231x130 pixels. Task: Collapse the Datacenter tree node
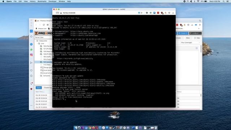(x=35, y=41)
